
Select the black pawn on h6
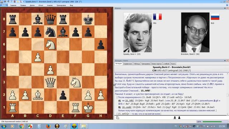coord(101,44)
